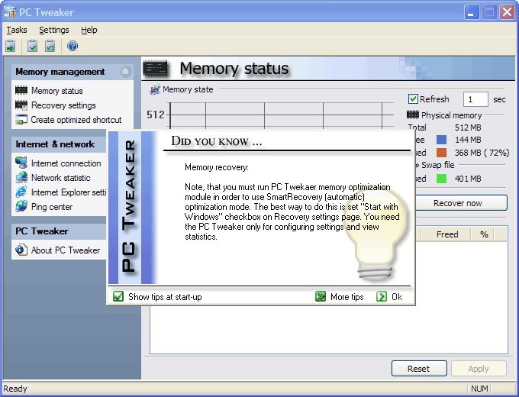Click the blue Free memory color swatch

coord(441,140)
